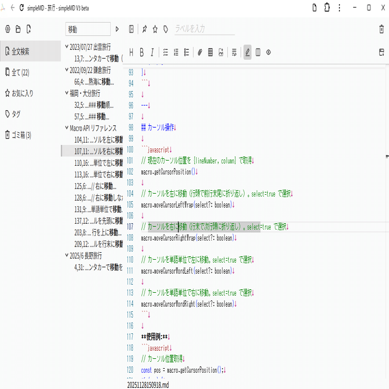This screenshot has height=389, width=389.
Task: Click the tag icon beside label field
Action: [x=166, y=29]
